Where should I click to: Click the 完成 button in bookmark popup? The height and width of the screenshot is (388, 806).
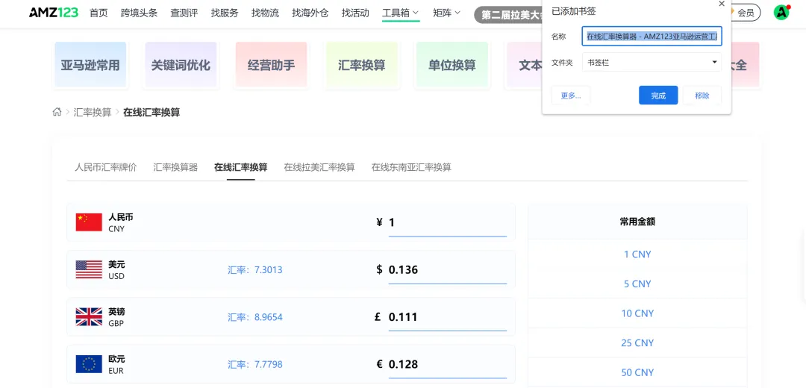(658, 96)
